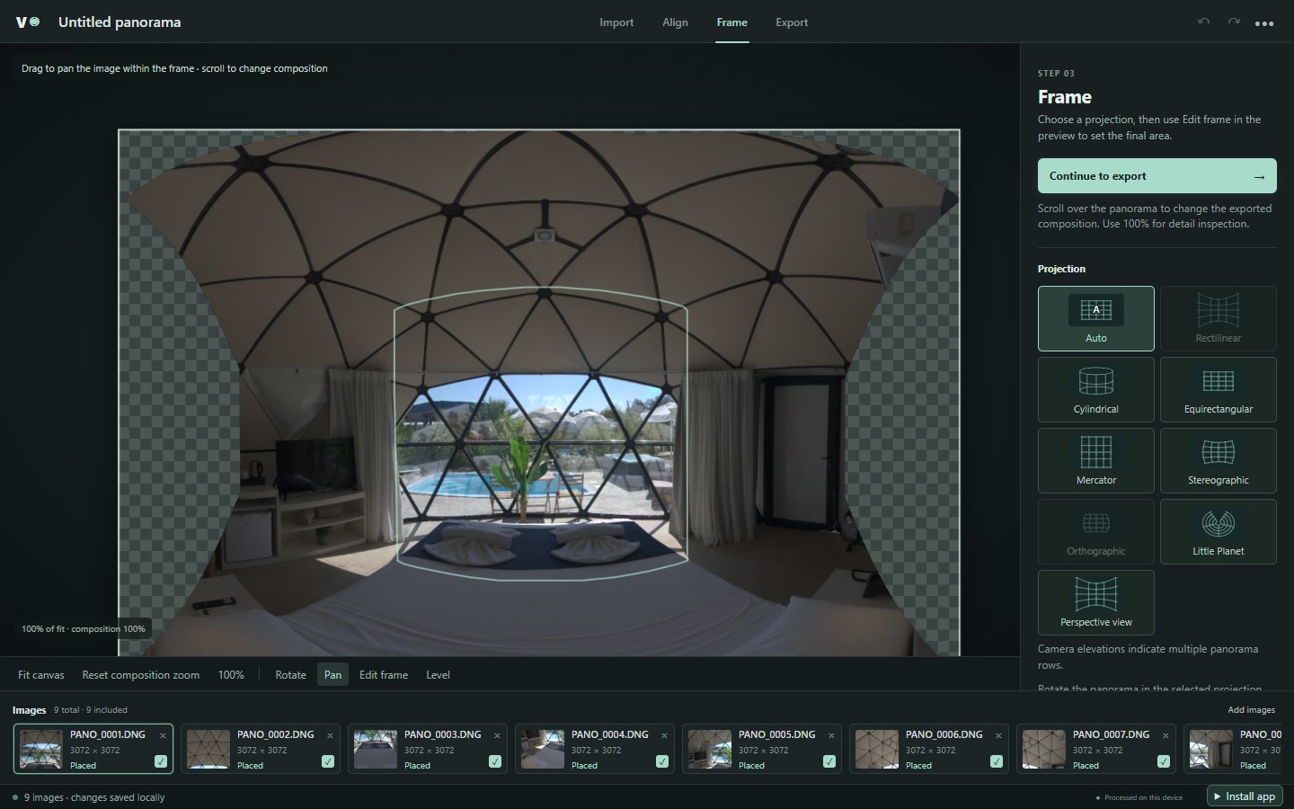Image resolution: width=1294 pixels, height=809 pixels.
Task: Uncheck the PANO_0006.DNG include checkbox
Action: coord(997,761)
